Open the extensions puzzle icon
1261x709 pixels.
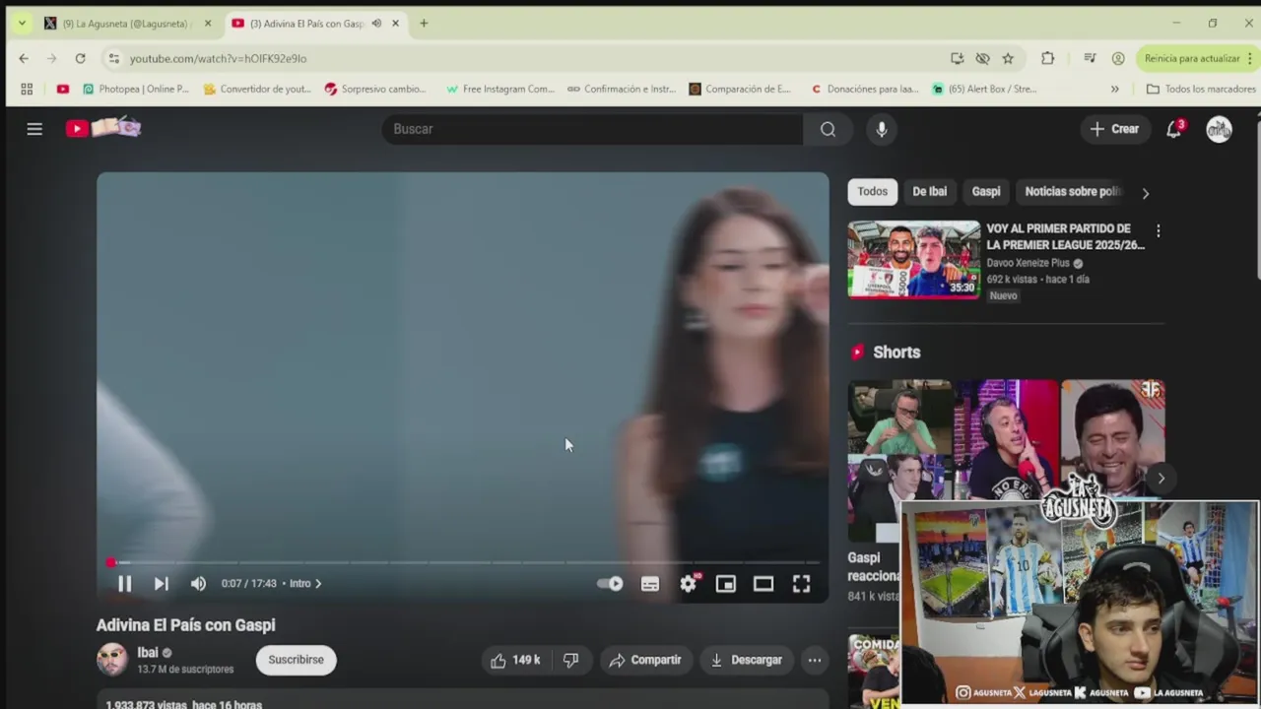[1047, 58]
